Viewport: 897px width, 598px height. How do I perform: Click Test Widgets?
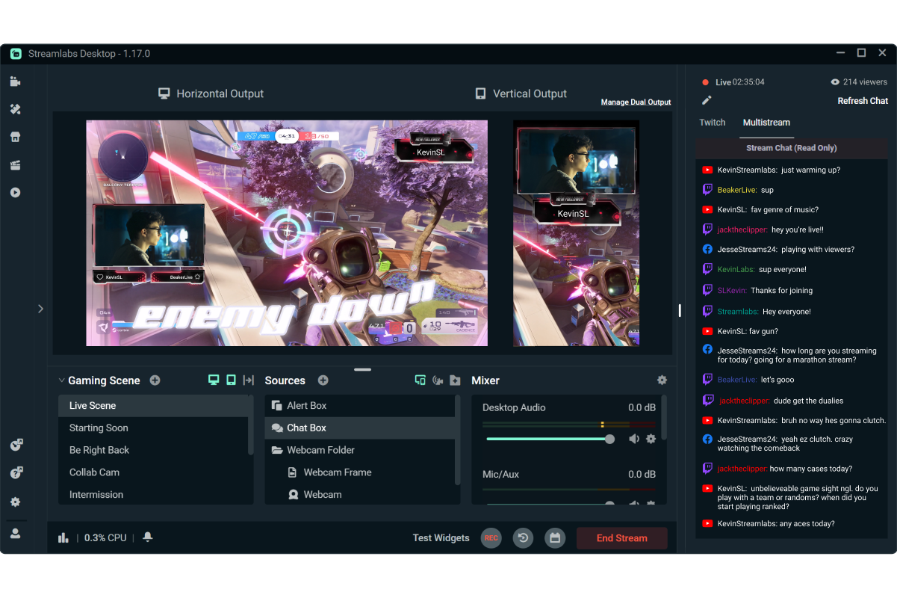pyautogui.click(x=441, y=538)
